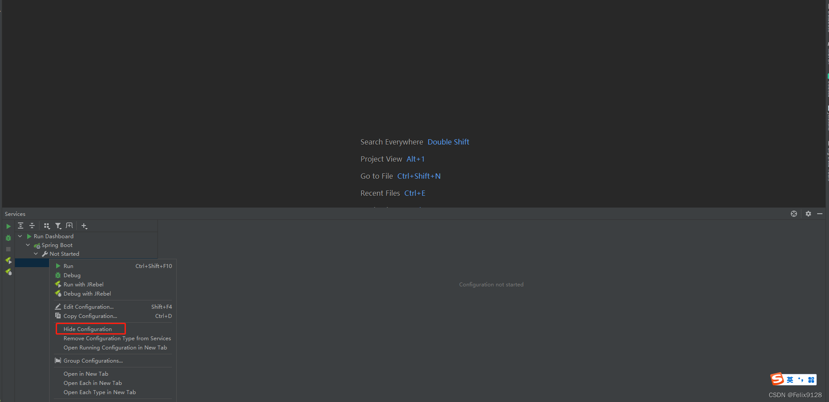This screenshot has height=402, width=829.
Task: Open the IME toolbox grid icon
Action: point(811,380)
